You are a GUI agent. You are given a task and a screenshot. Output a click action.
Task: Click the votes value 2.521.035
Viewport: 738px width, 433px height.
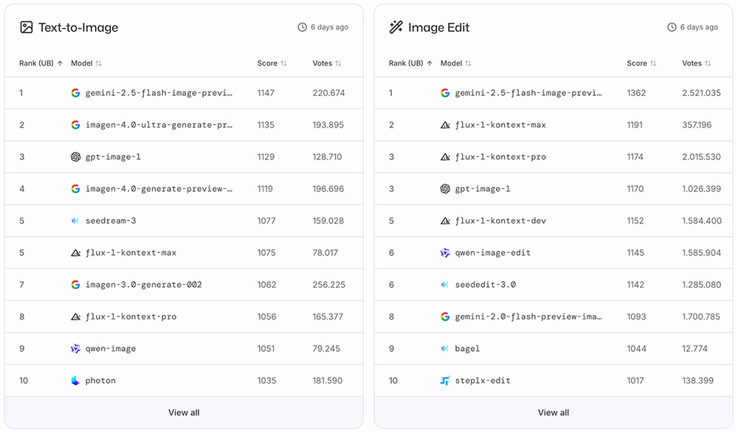701,93
